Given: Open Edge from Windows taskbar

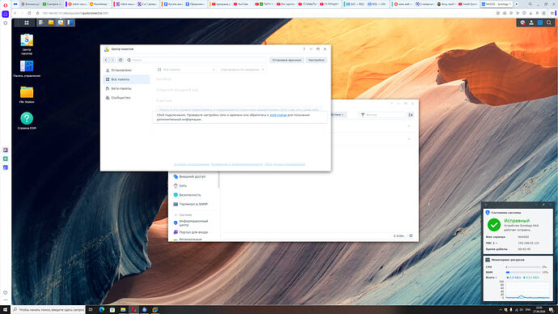Looking at the screenshot, I should point(102,310).
